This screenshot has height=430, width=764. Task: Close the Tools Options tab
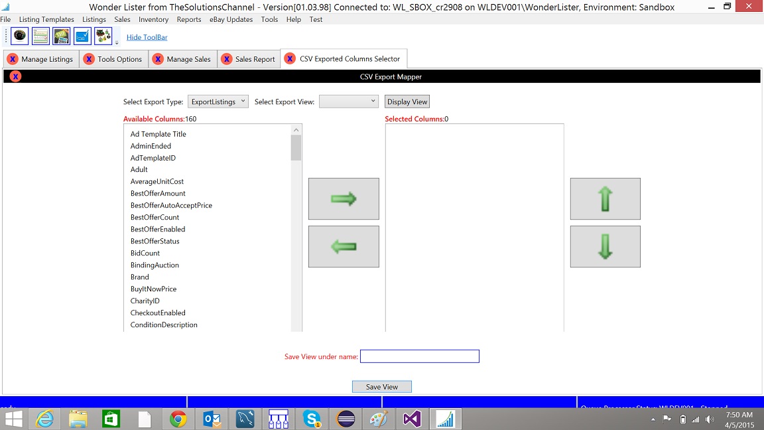point(89,59)
